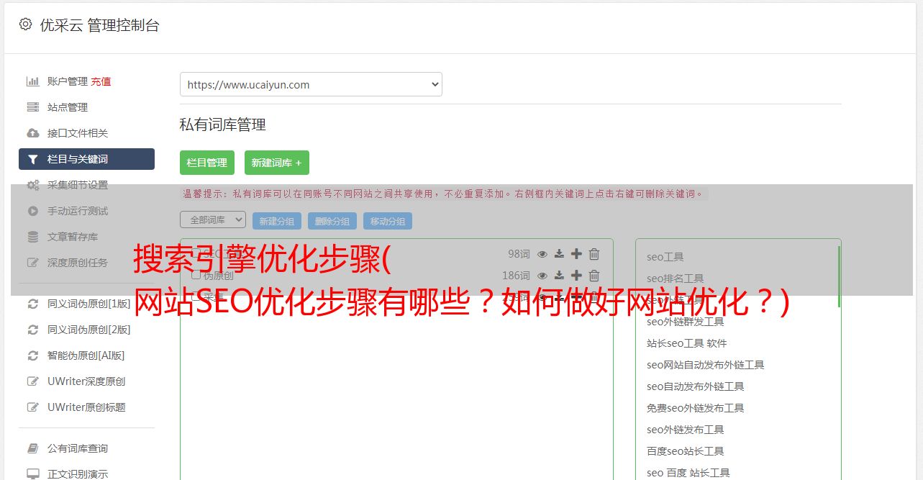Open the site URL dropdown https://www.ucaiyun.com
This screenshot has width=923, height=480.
(x=311, y=84)
